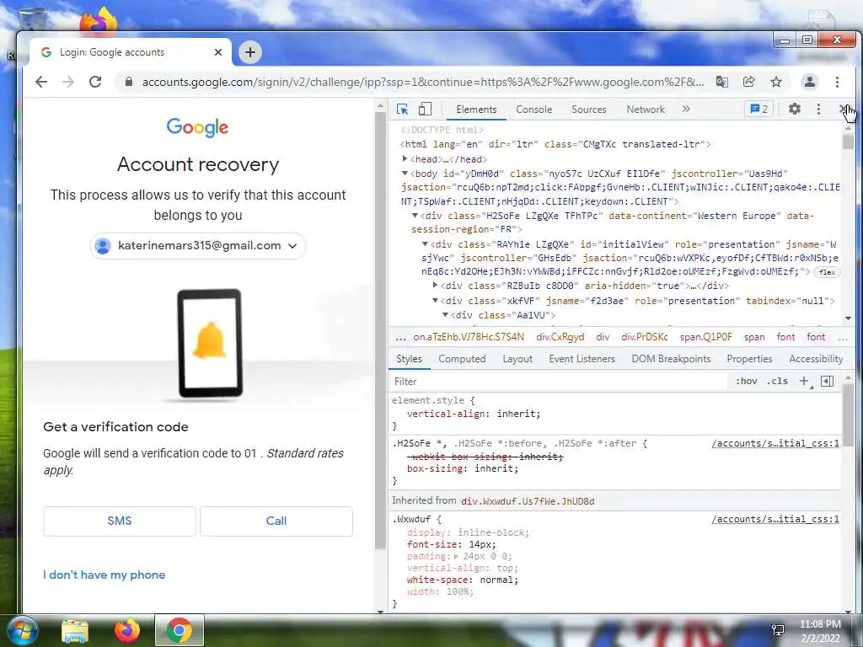Bookmark this page with the star
The image size is (863, 647).
coord(776,82)
